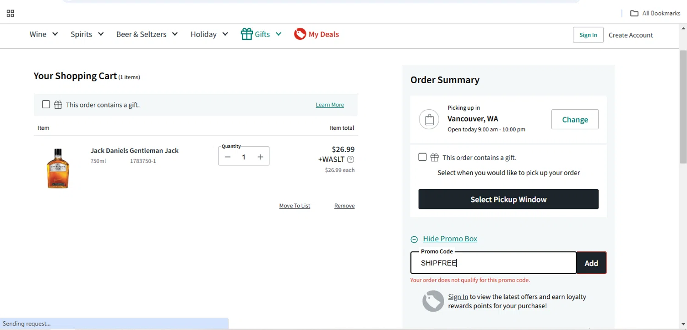Click the Sign In button
This screenshot has width=687, height=330.
click(588, 35)
